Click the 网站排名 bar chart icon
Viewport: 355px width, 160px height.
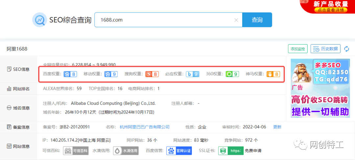click(x=9, y=89)
